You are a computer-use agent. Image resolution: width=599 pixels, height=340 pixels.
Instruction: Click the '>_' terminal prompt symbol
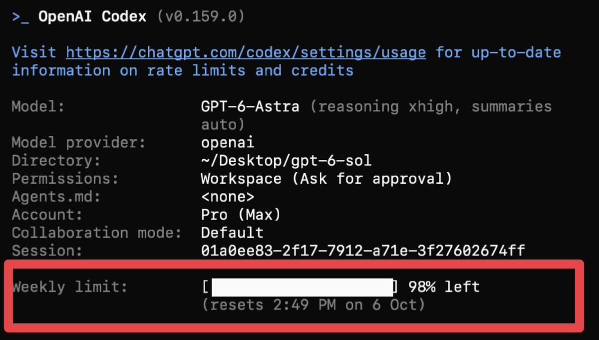[20, 17]
